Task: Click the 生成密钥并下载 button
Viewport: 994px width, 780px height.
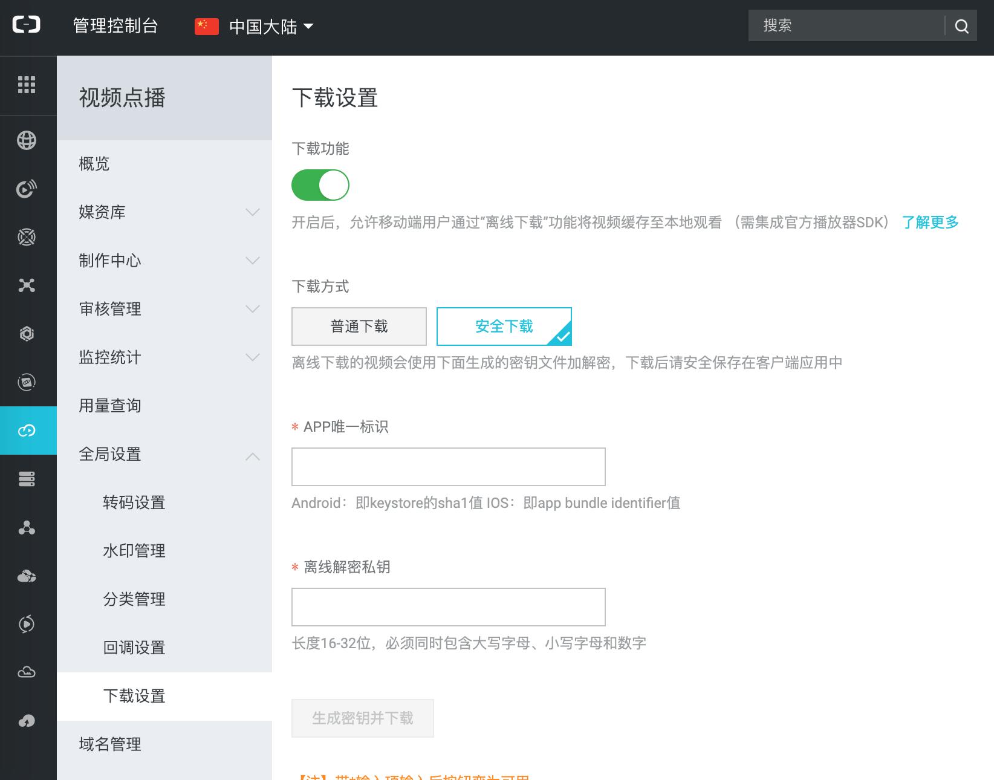Action: 362,718
